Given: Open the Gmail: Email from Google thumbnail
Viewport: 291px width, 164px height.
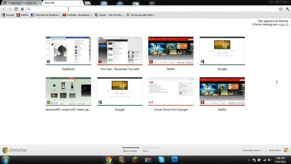Looking at the screenshot, I should 171,92.
